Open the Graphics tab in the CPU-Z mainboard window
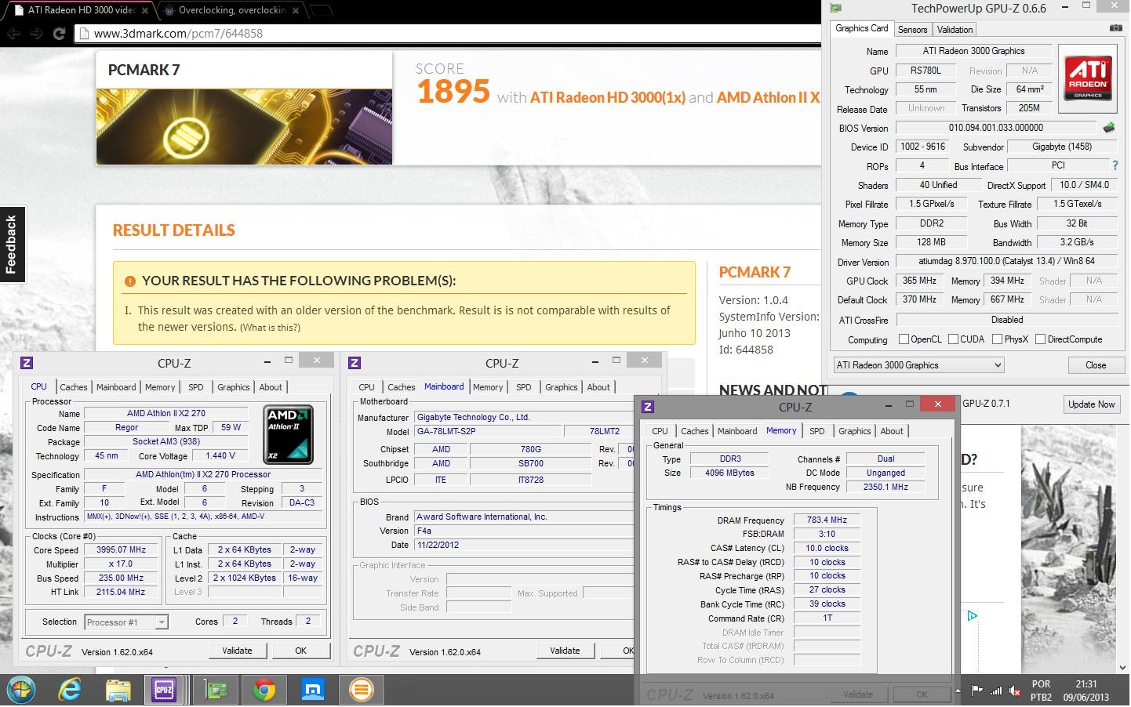Viewport: 1131px width, 707px height. point(561,387)
